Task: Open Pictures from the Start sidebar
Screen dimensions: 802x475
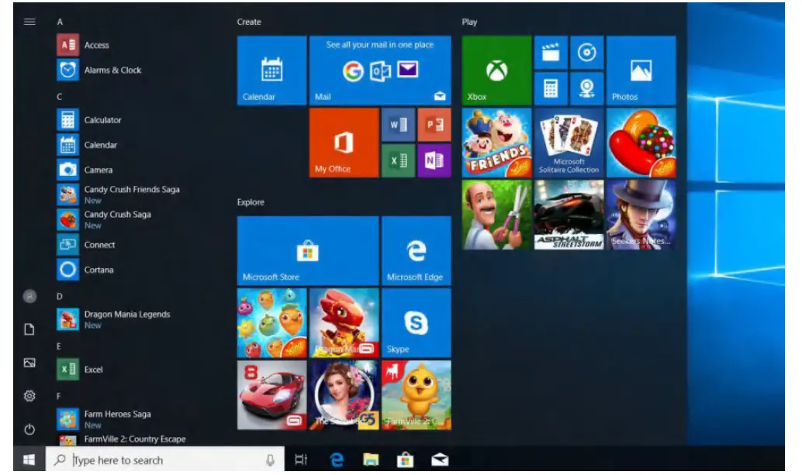Action: click(29, 363)
